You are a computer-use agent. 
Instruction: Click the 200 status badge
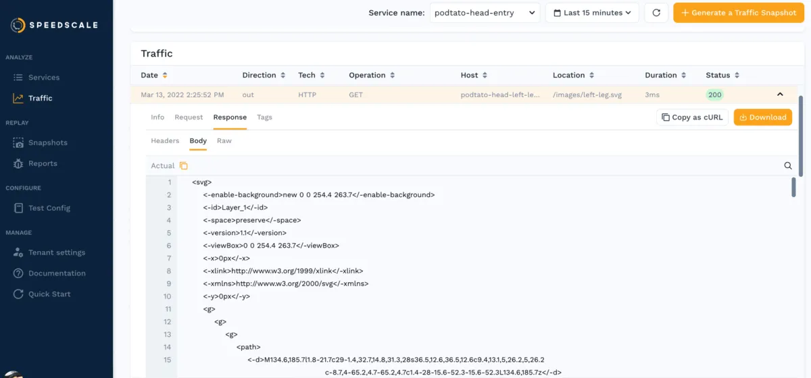click(715, 95)
